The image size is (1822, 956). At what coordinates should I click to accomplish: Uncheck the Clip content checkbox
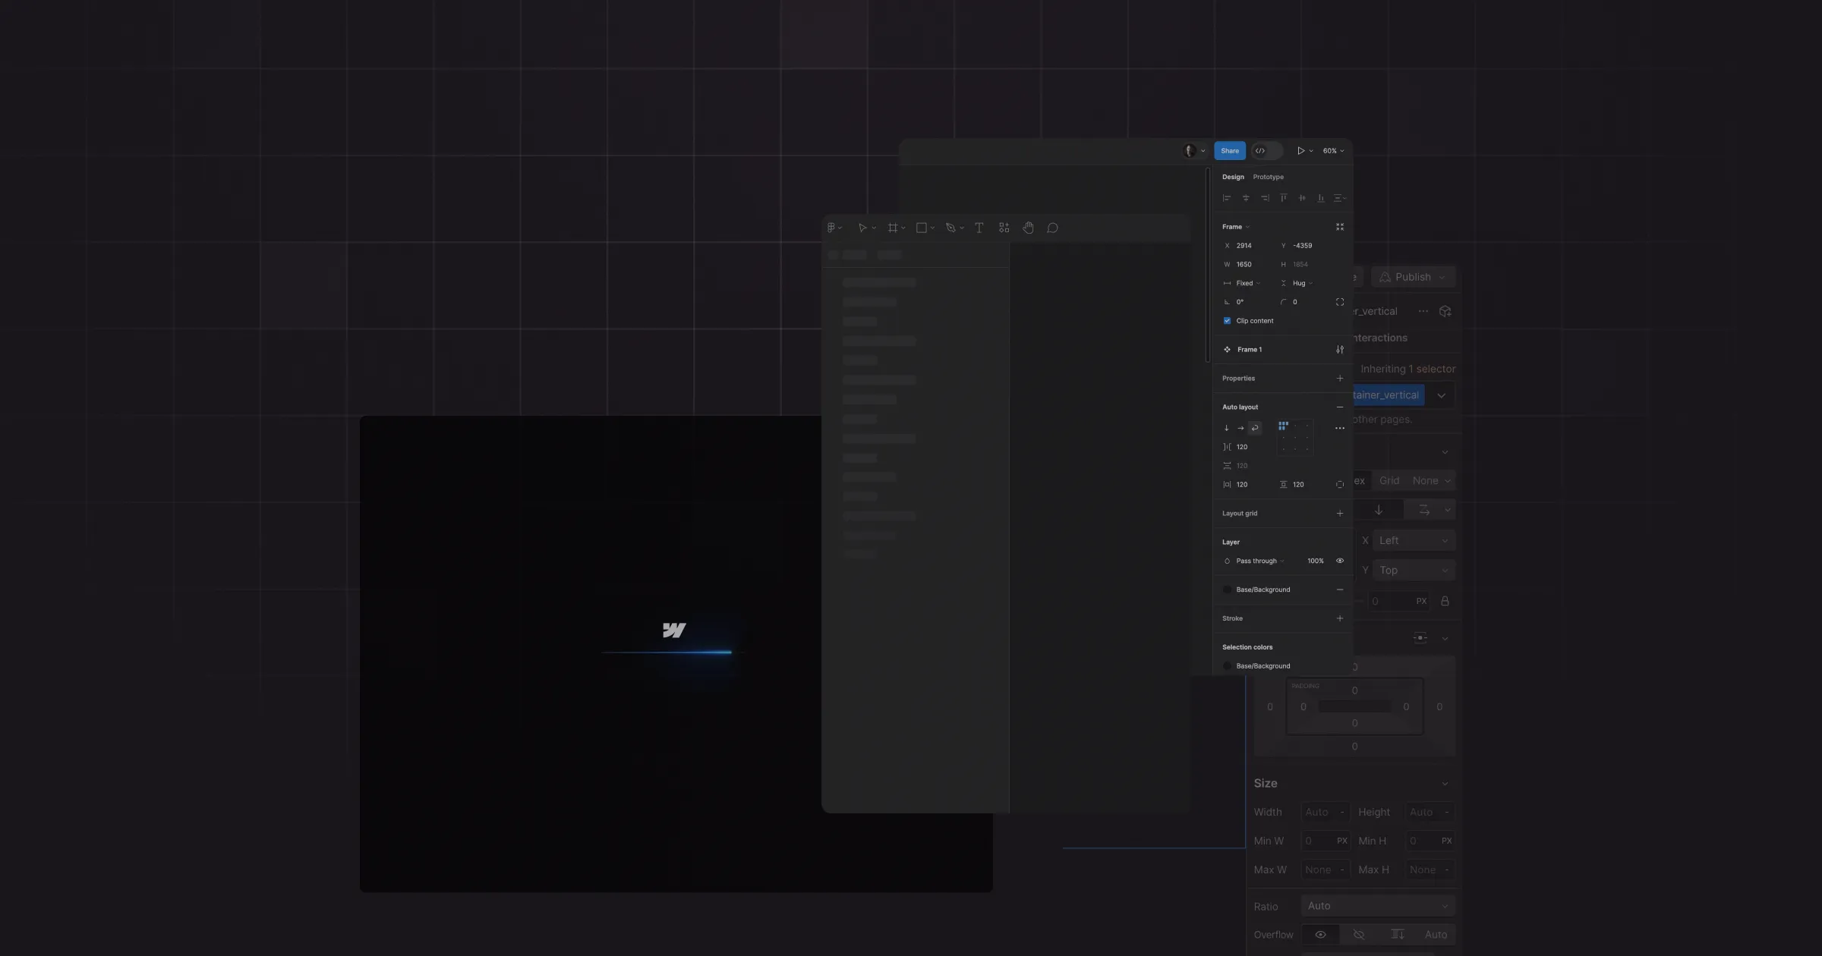pos(1227,321)
